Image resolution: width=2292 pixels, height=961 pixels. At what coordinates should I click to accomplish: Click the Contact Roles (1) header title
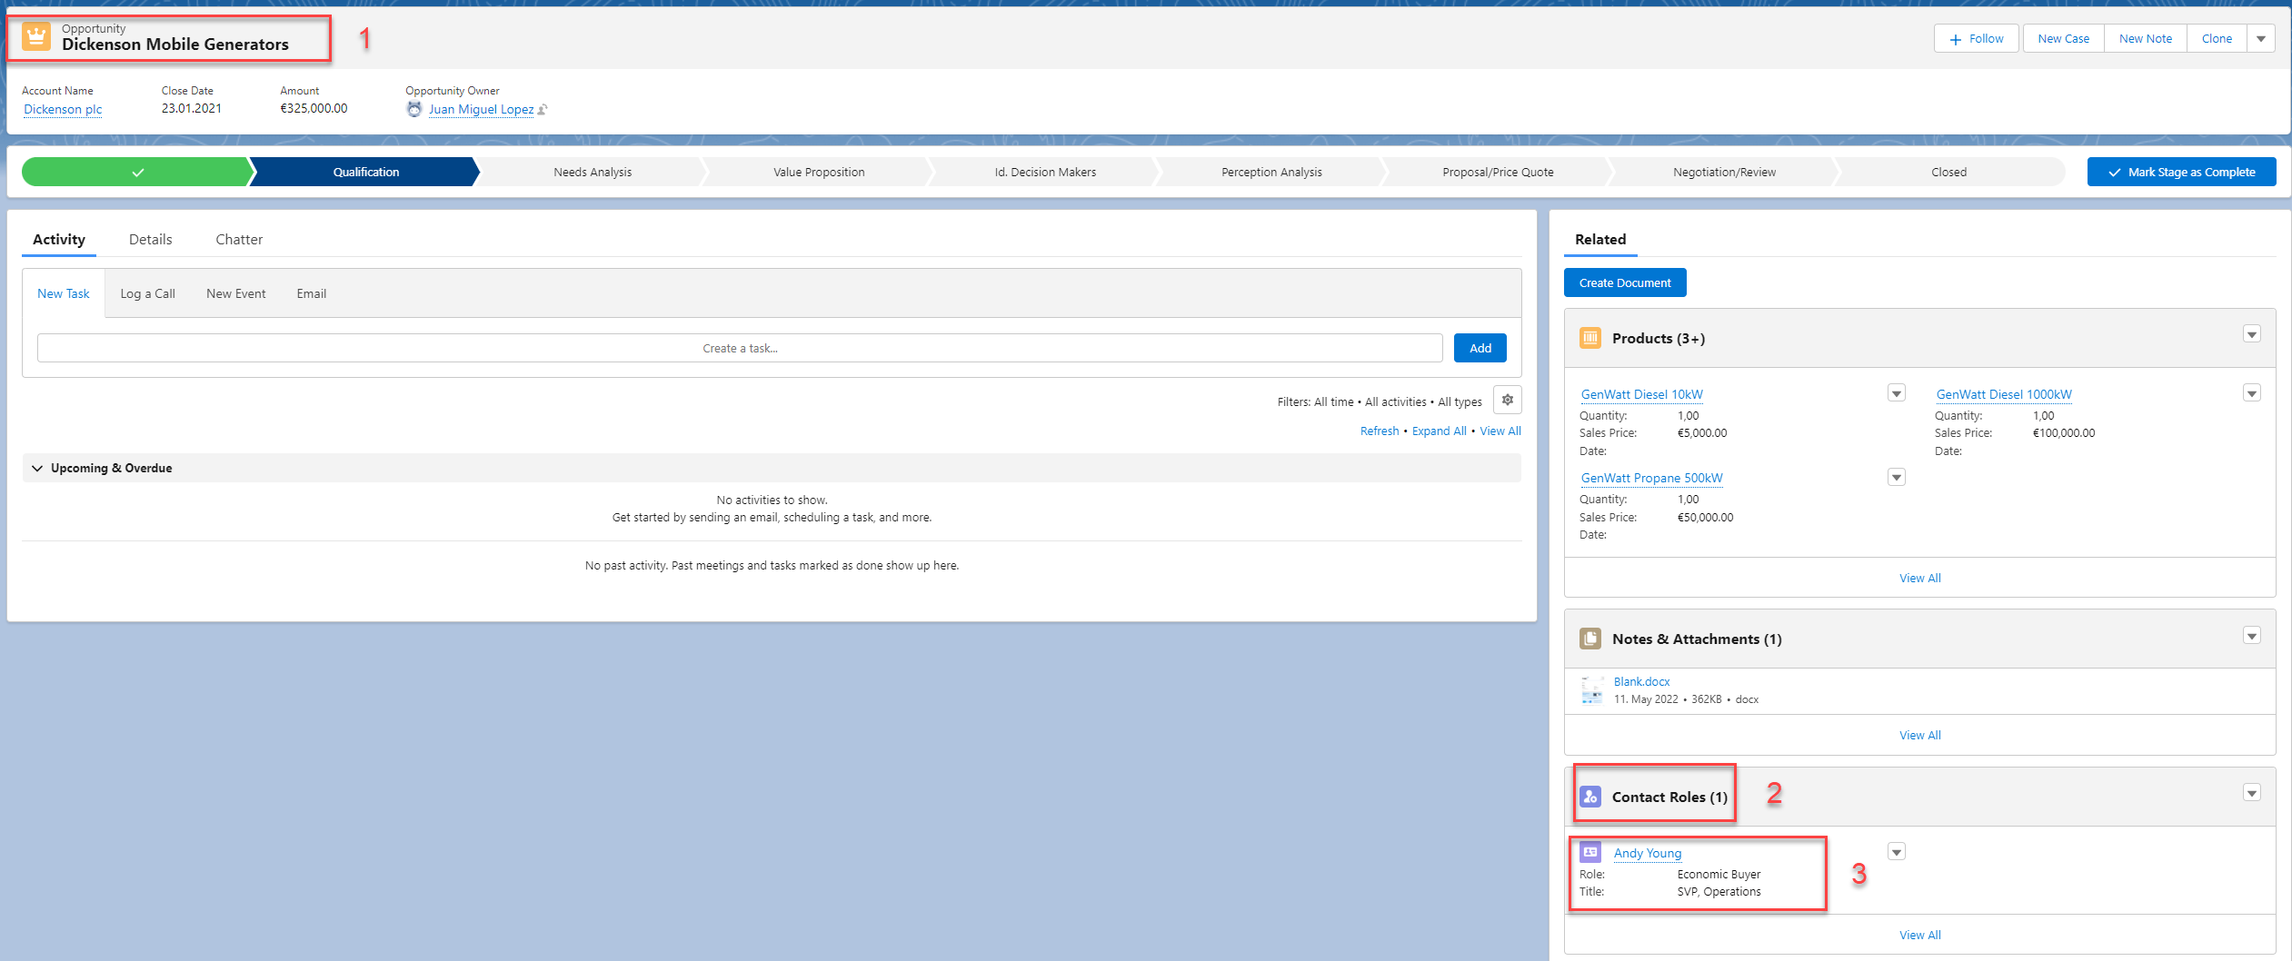coord(1669,797)
